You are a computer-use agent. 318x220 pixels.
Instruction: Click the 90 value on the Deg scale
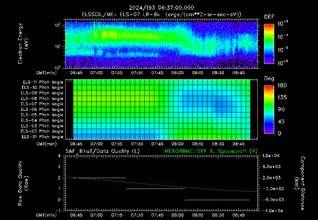[281, 109]
